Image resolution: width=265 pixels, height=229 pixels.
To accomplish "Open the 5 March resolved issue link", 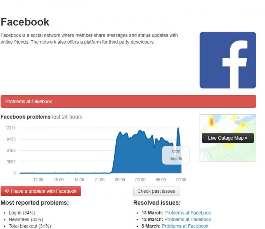I will [x=185, y=226].
